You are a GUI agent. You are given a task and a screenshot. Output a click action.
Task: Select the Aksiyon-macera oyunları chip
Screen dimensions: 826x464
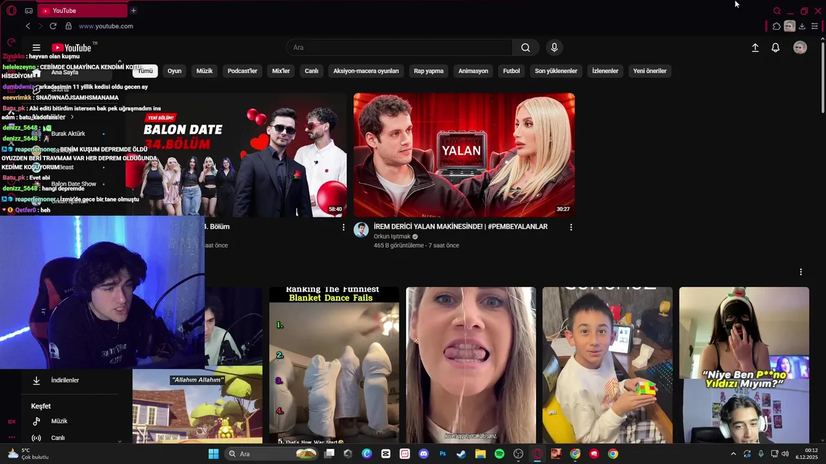coord(366,71)
